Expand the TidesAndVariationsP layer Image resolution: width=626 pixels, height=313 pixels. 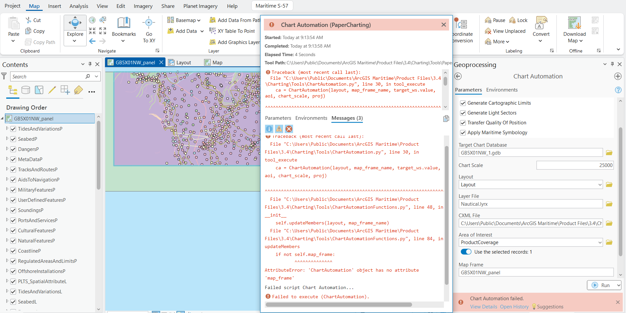tap(7, 129)
